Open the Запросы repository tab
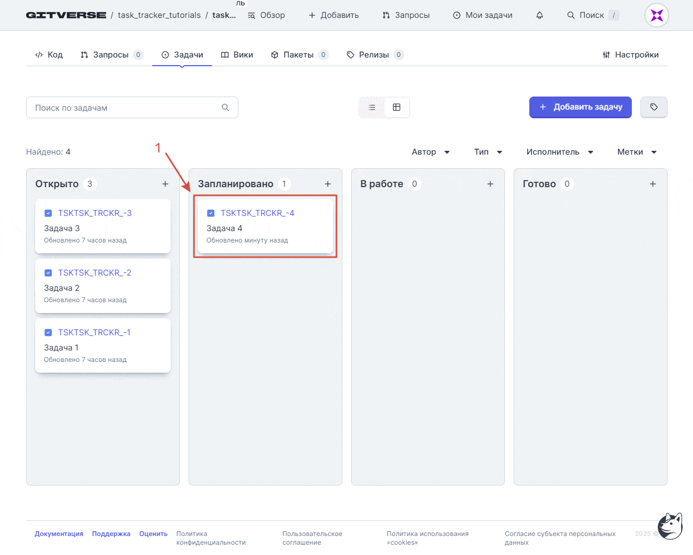693x555 pixels. [x=112, y=55]
